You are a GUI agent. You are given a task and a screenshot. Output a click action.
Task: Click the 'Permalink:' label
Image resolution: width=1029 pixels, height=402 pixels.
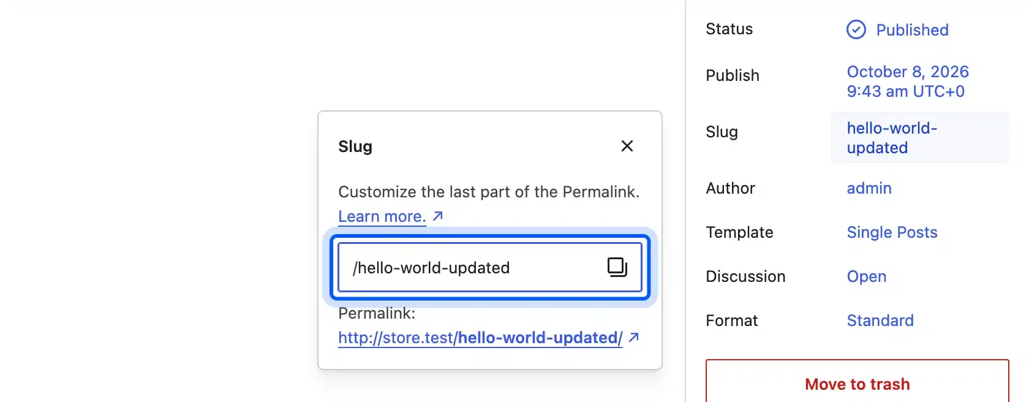[377, 313]
